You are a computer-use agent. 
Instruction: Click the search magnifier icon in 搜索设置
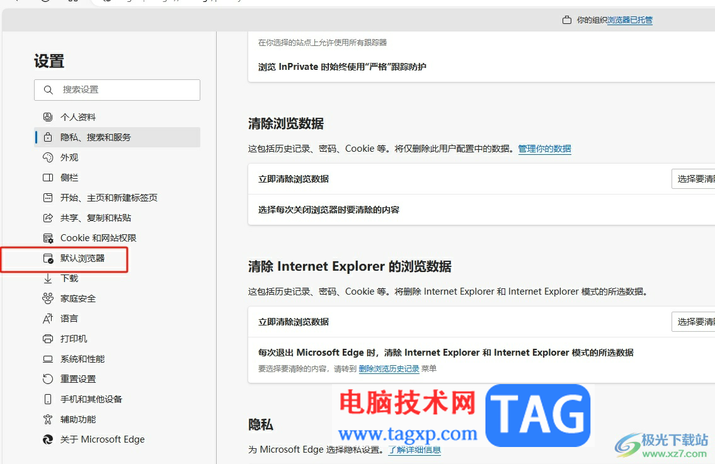click(x=49, y=90)
